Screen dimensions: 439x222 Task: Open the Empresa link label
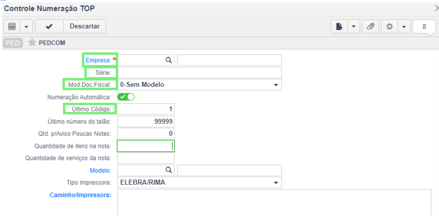pos(98,60)
